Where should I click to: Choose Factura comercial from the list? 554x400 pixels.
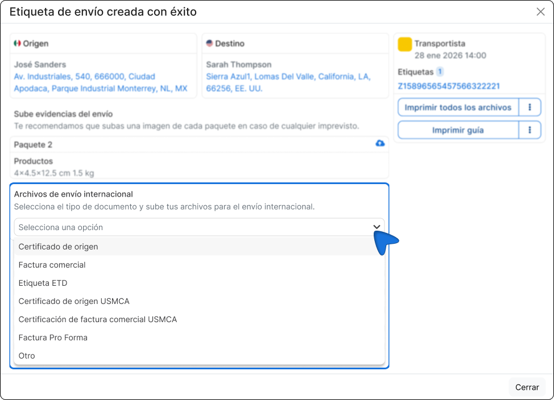tap(52, 265)
